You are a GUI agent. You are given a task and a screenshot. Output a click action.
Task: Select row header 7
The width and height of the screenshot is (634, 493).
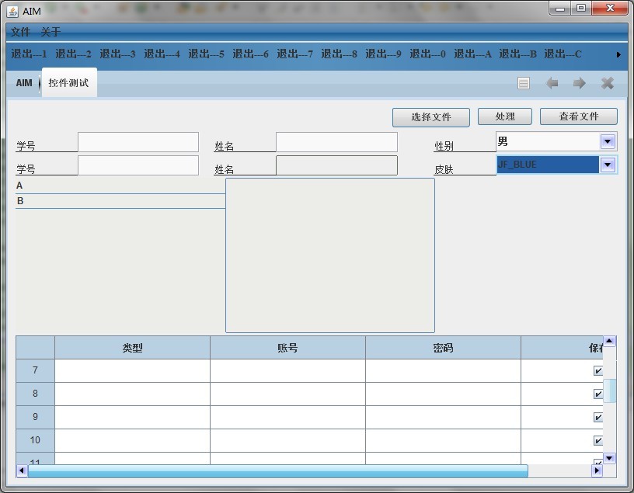(x=35, y=370)
